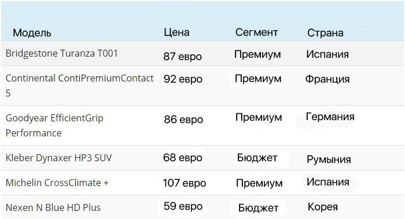Viewport: 405px width, 219px height.
Task: Click the Цена column header
Action: pos(176,32)
